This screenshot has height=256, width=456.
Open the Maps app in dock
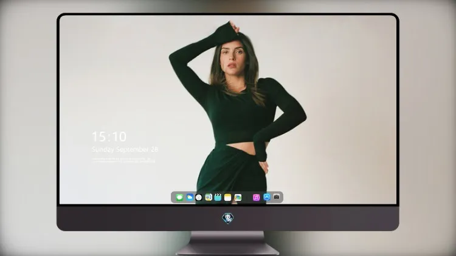tap(208, 197)
